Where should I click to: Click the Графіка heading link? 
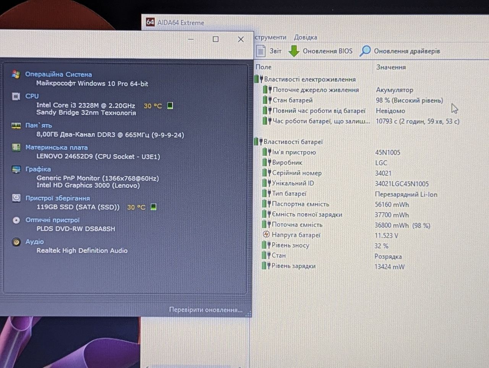pyautogui.click(x=38, y=169)
